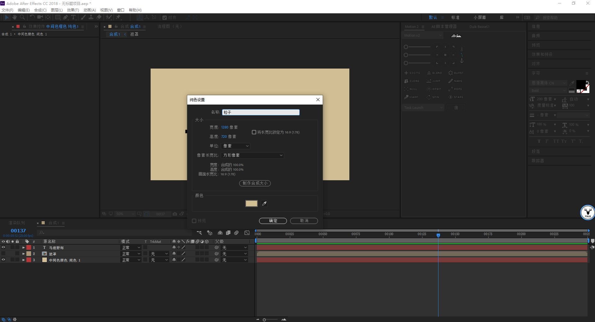
Task: Click the Motion 2 ORBIT button
Action: coord(434,89)
